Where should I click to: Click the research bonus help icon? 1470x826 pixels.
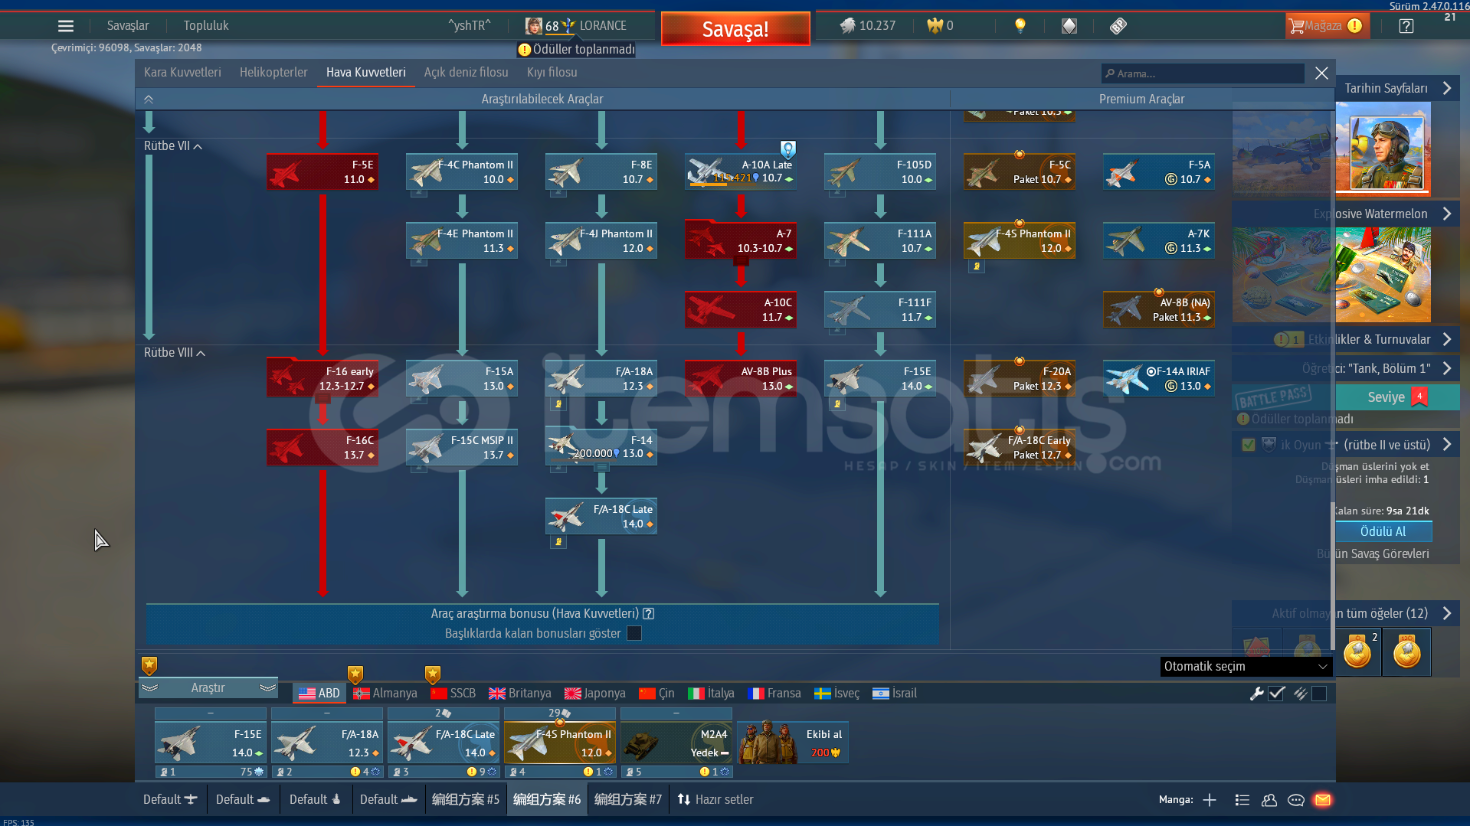coord(649,613)
